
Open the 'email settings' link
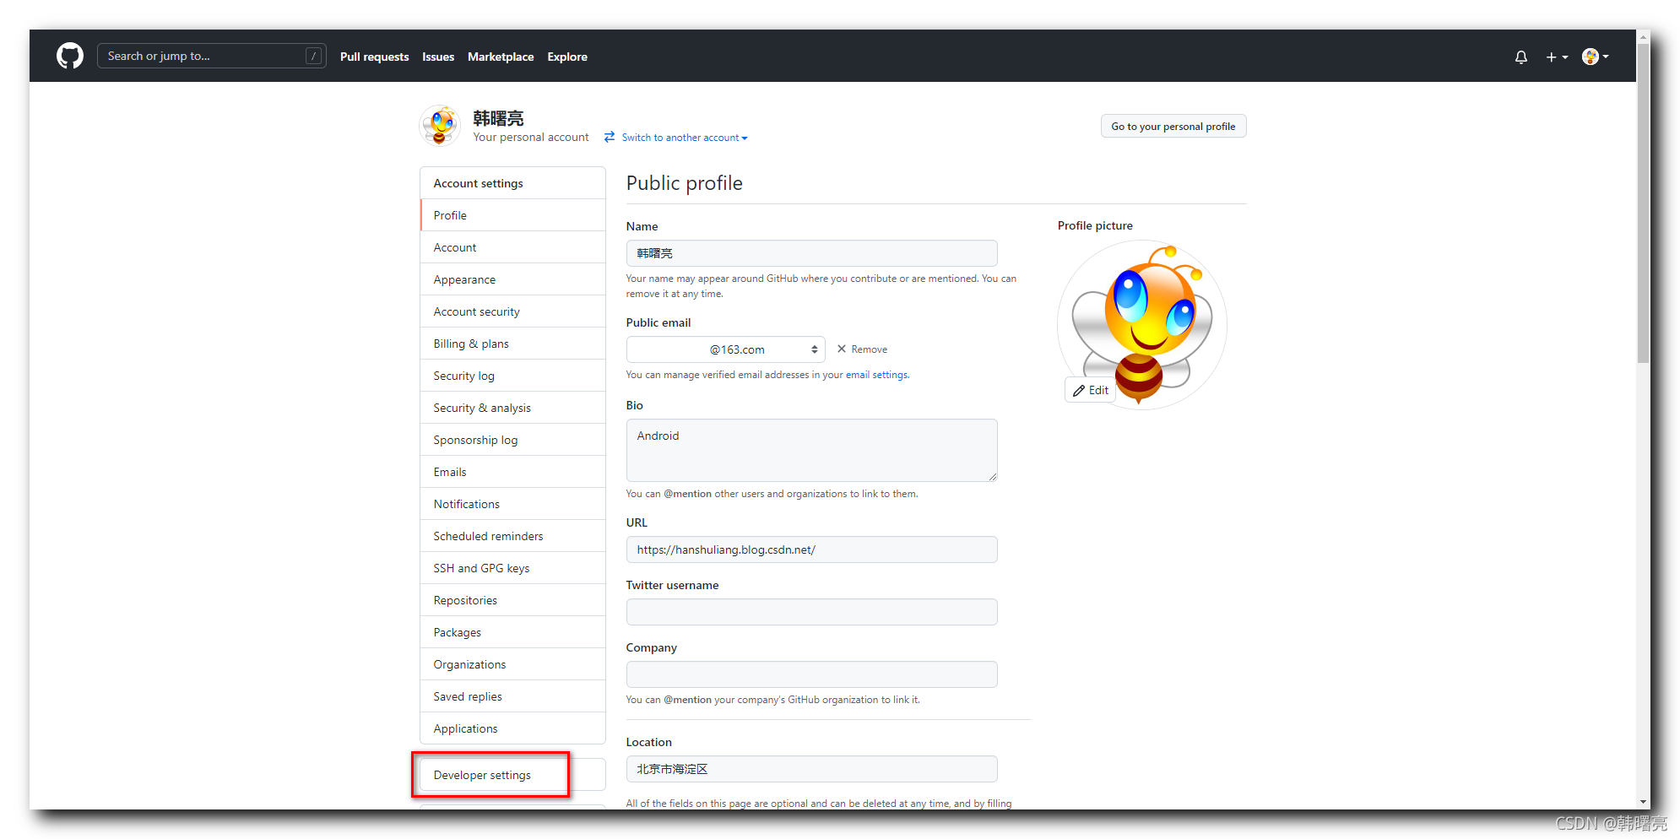(877, 375)
